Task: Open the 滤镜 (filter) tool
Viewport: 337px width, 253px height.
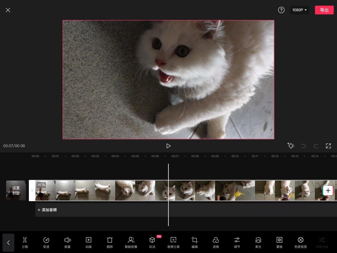Action: [x=216, y=242]
